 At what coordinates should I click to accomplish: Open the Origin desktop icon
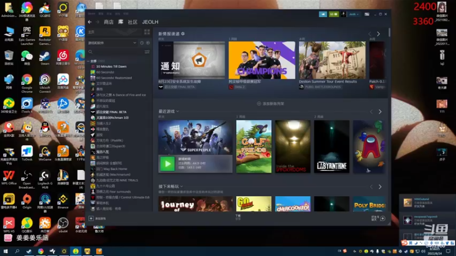click(x=27, y=201)
